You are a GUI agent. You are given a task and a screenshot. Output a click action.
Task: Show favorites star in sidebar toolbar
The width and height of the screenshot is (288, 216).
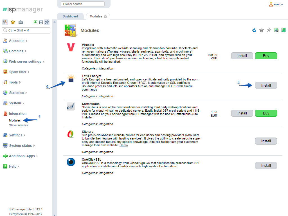pos(13,22)
